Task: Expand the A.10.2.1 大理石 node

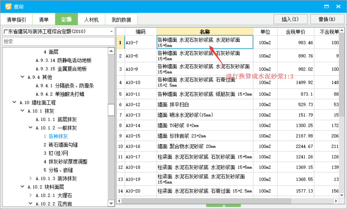Action: click(x=30, y=195)
